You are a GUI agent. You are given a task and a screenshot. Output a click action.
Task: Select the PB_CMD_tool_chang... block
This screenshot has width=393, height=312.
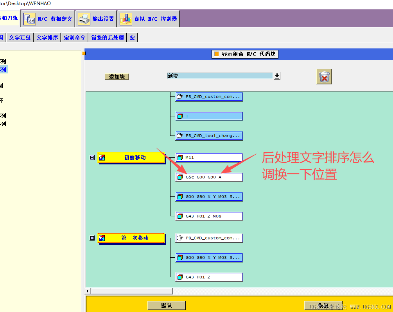coord(209,135)
